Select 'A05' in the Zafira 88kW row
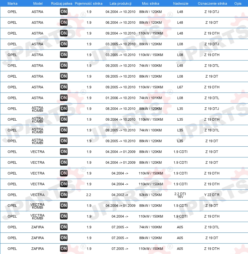Image resolution: width=248 pixels, height=254 pixels. point(180,238)
